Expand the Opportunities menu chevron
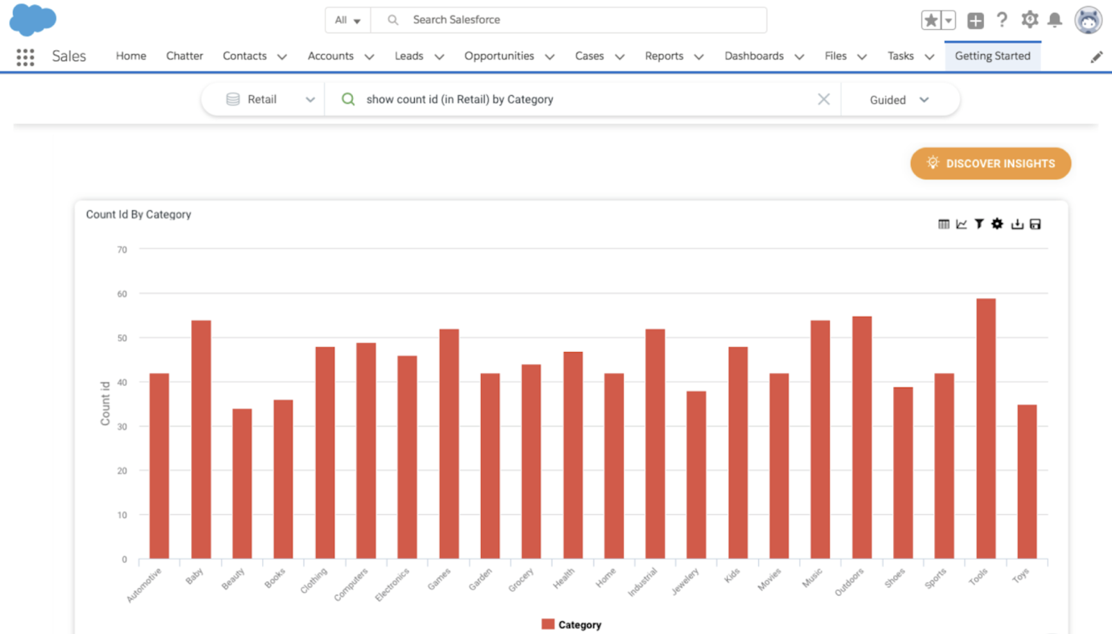 [x=550, y=57]
